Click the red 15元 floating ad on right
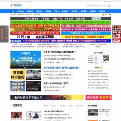 pos(117,34)
